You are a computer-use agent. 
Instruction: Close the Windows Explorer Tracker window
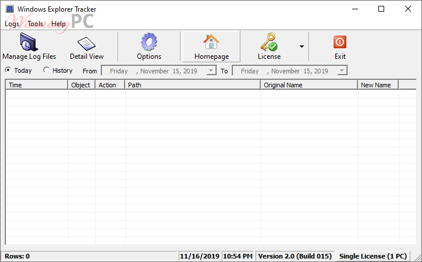point(407,9)
